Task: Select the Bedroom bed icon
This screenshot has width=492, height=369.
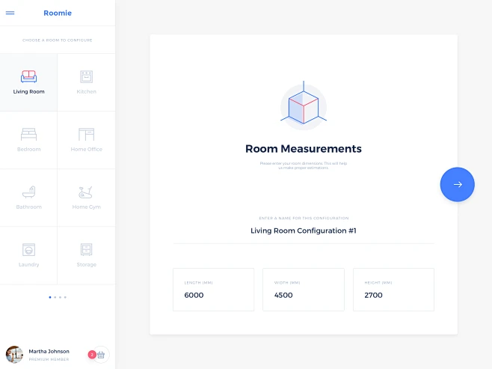Action: tap(29, 134)
